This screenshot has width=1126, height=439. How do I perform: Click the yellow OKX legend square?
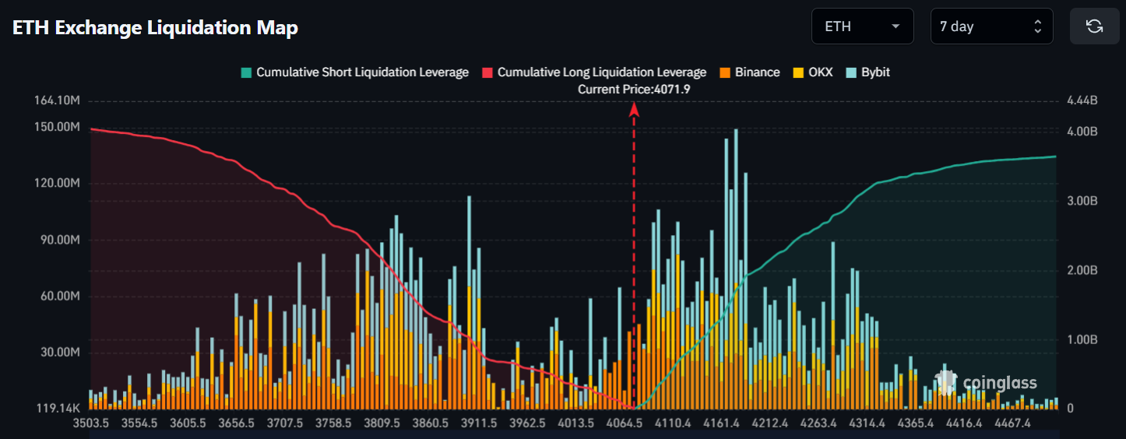click(x=798, y=72)
